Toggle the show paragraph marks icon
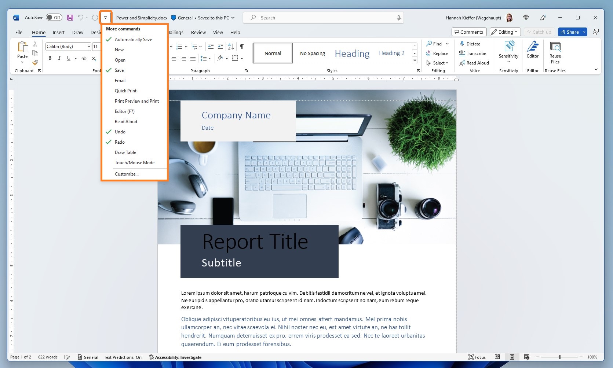This screenshot has height=368, width=613. (242, 47)
